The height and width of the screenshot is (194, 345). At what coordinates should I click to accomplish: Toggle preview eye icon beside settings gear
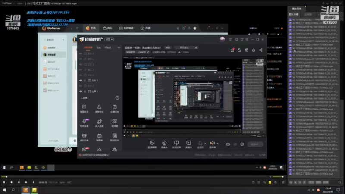(235, 144)
